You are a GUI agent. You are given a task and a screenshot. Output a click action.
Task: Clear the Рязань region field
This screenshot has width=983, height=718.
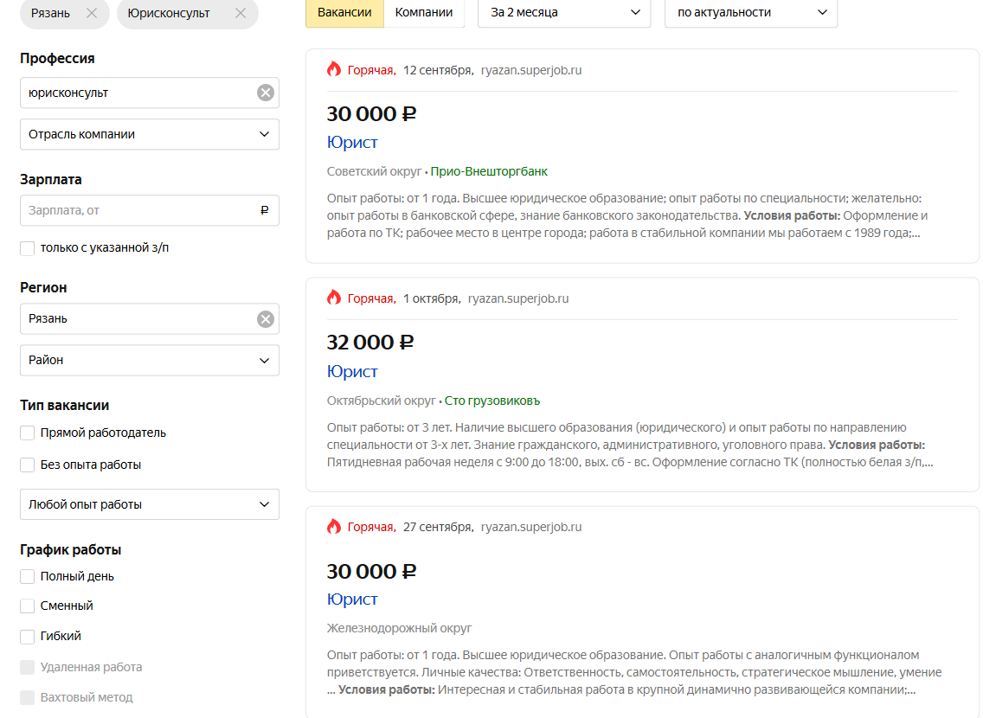point(266,319)
